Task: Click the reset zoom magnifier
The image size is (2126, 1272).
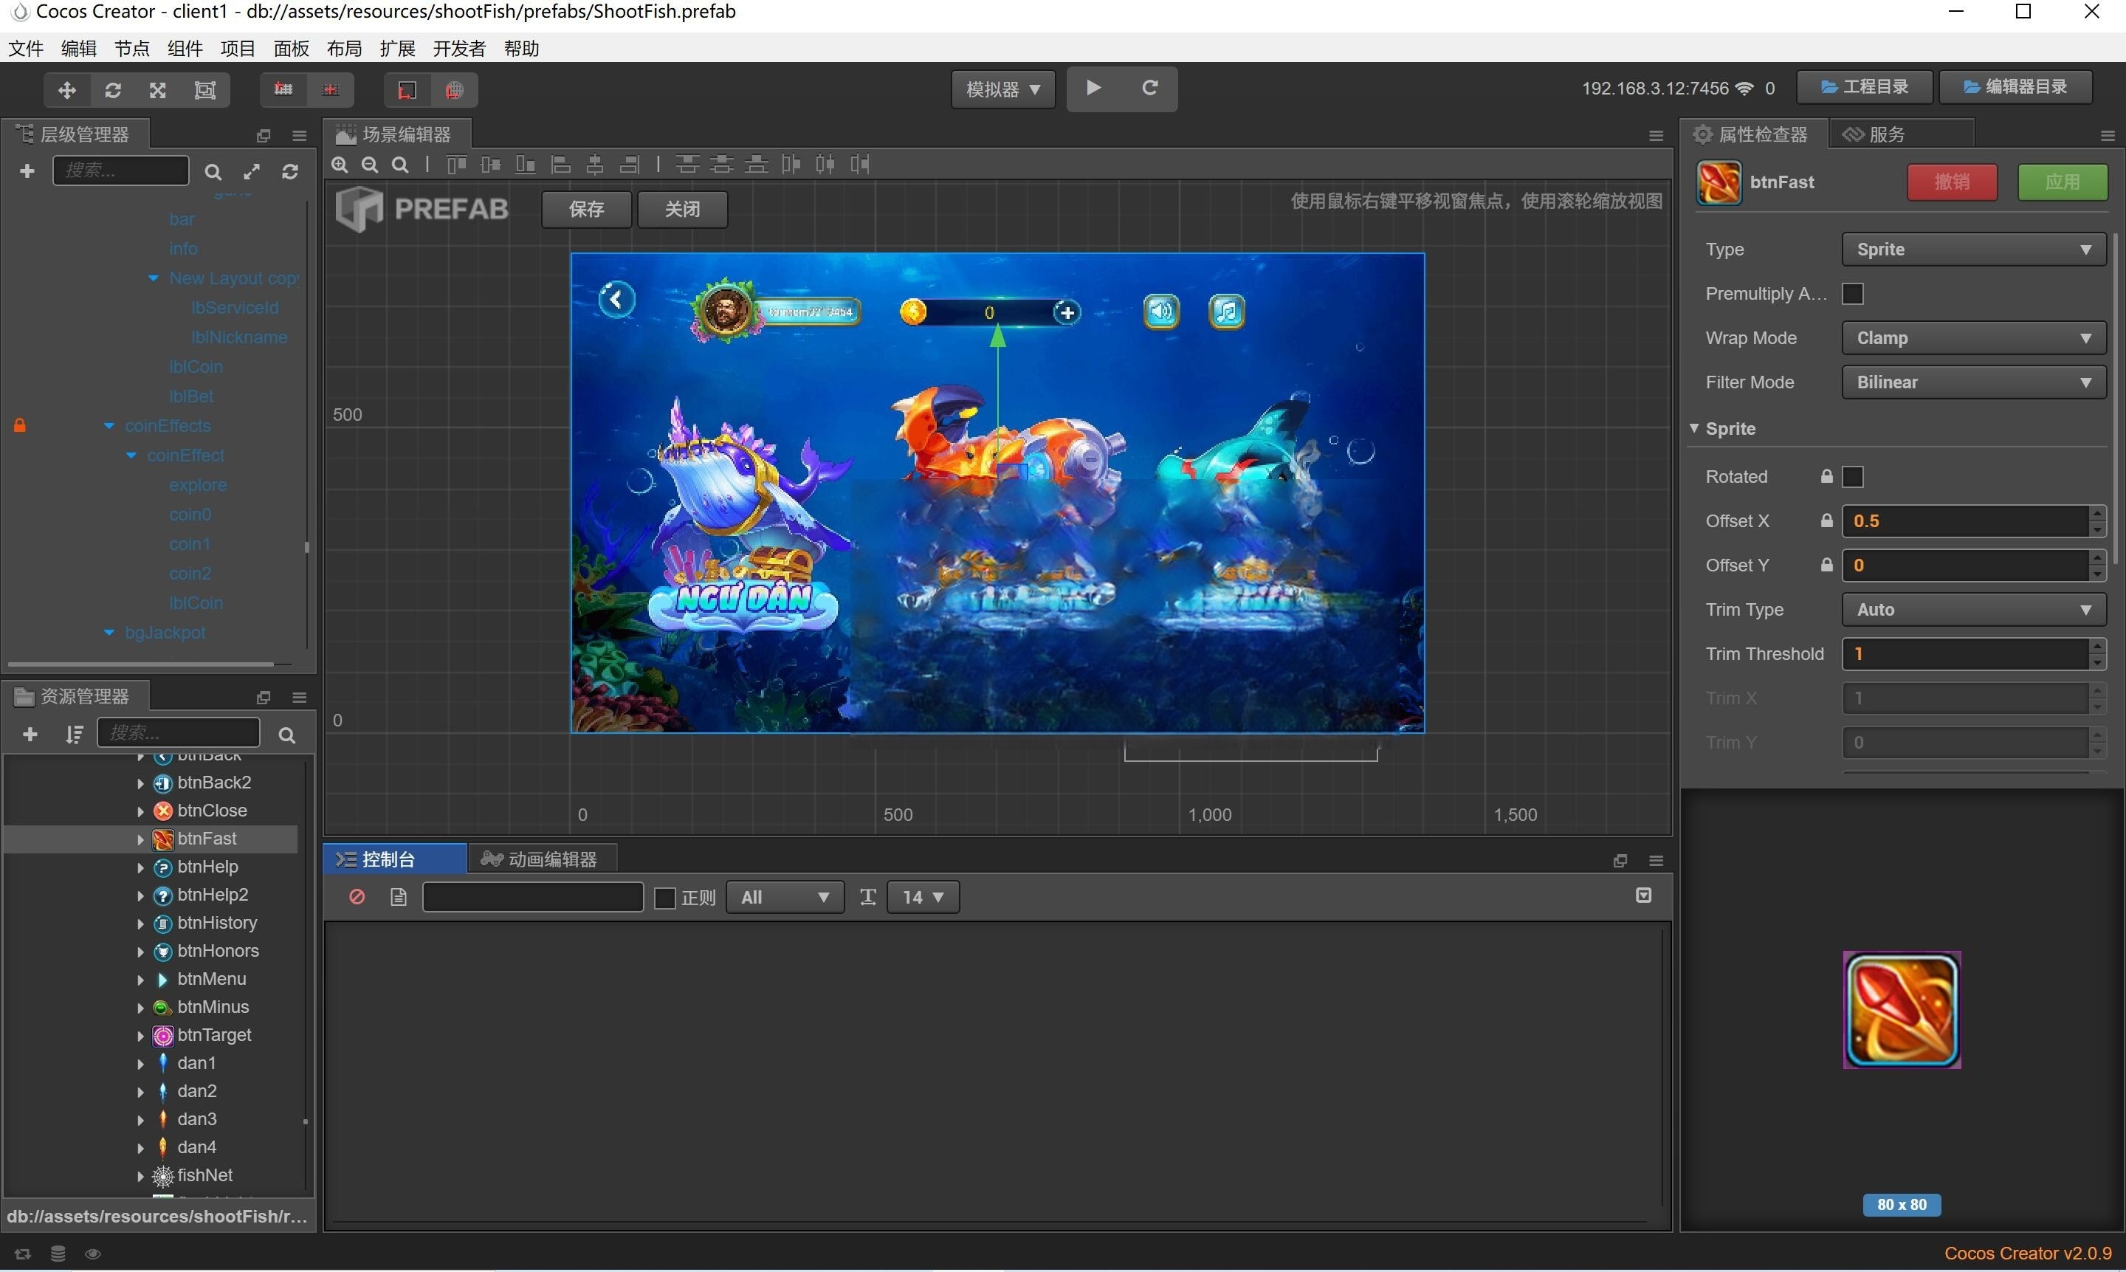Action: [x=399, y=165]
